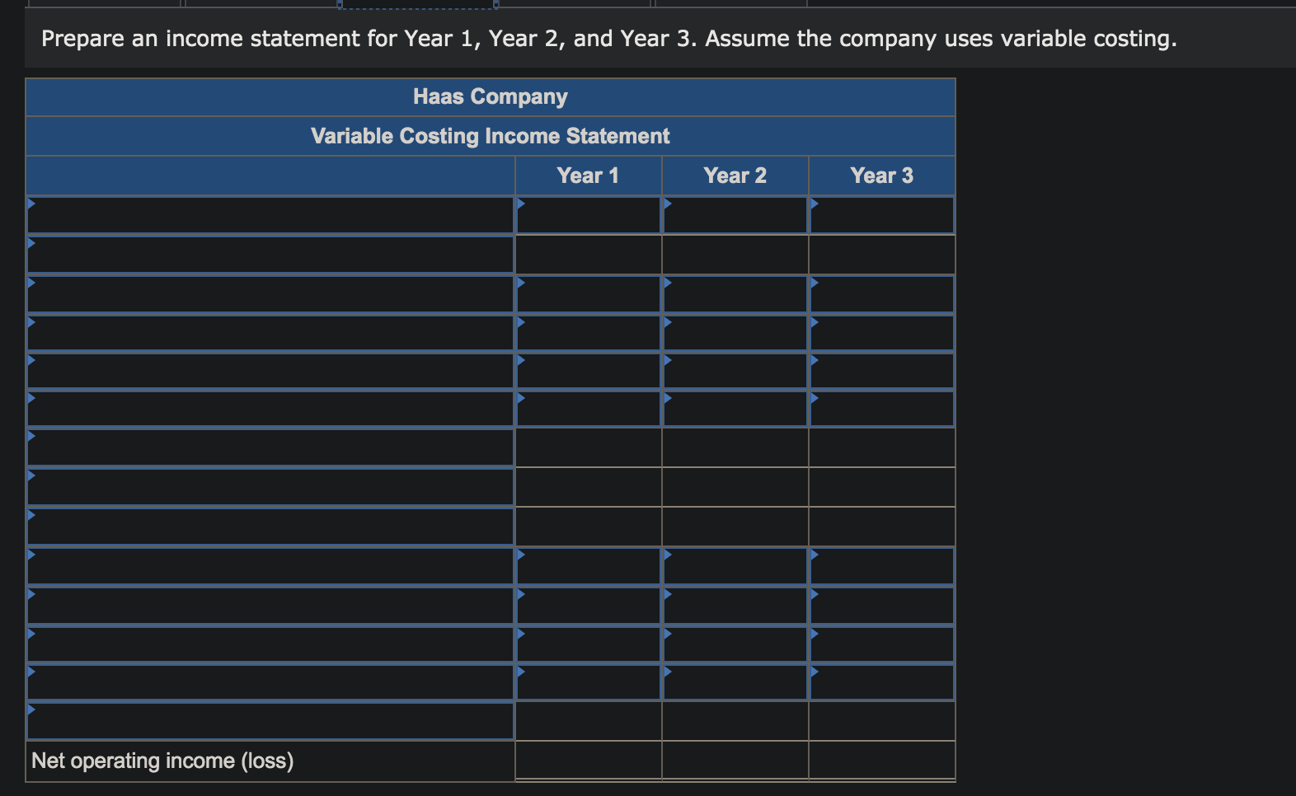Open the fifth row's account label dropdown
The height and width of the screenshot is (796, 1296).
(x=270, y=371)
